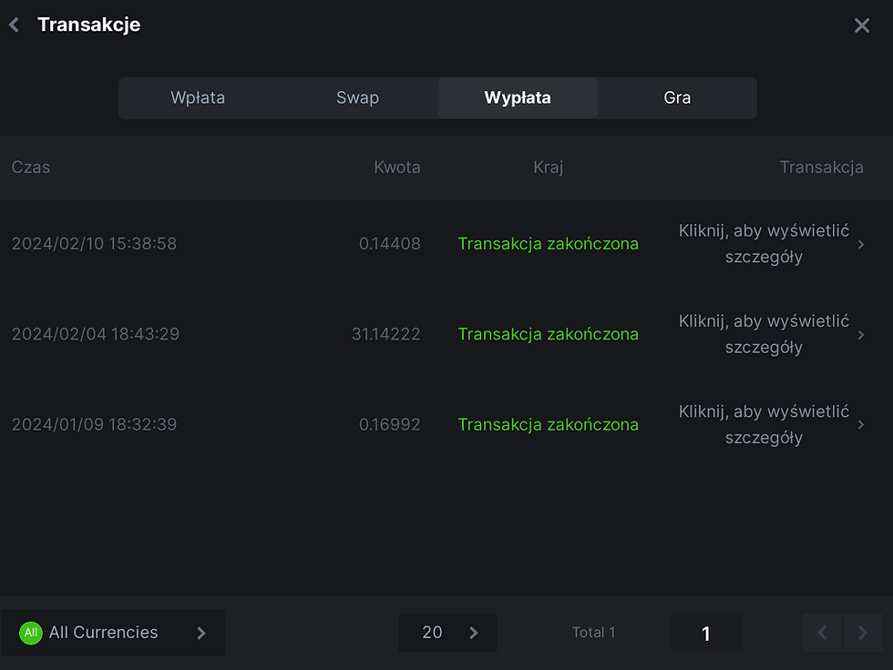Go to the previous page
Image resolution: width=893 pixels, height=670 pixels.
822,633
